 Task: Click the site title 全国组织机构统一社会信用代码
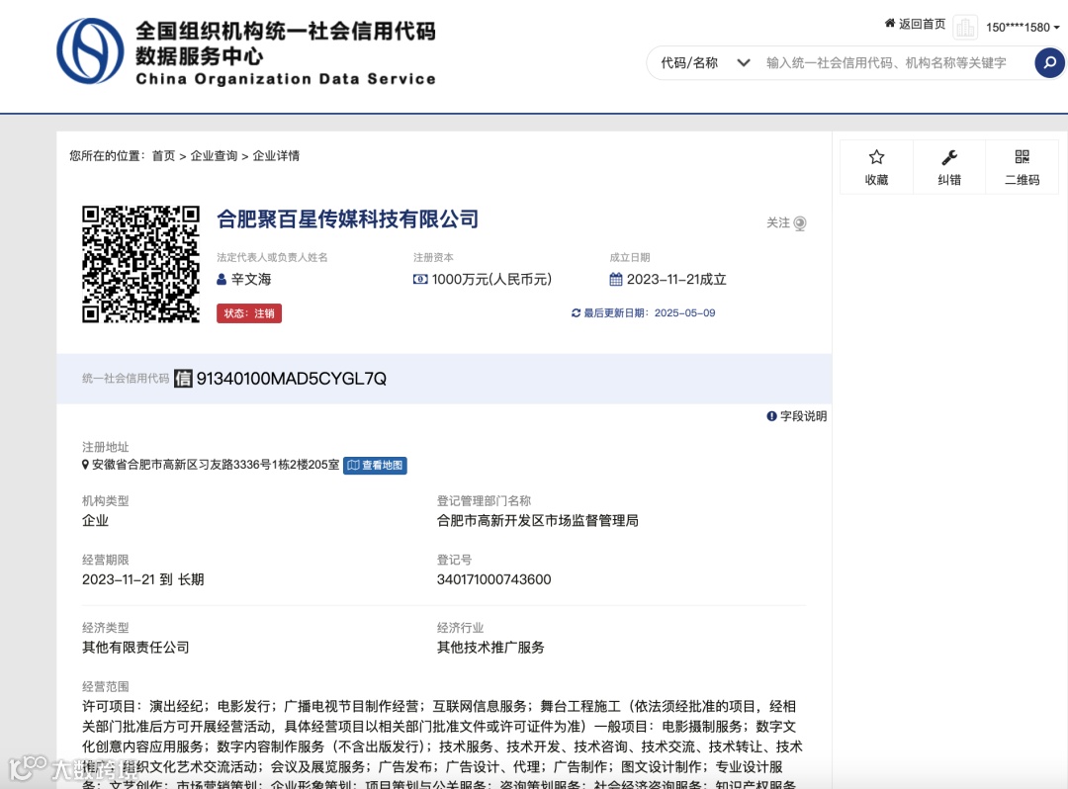pos(286,31)
